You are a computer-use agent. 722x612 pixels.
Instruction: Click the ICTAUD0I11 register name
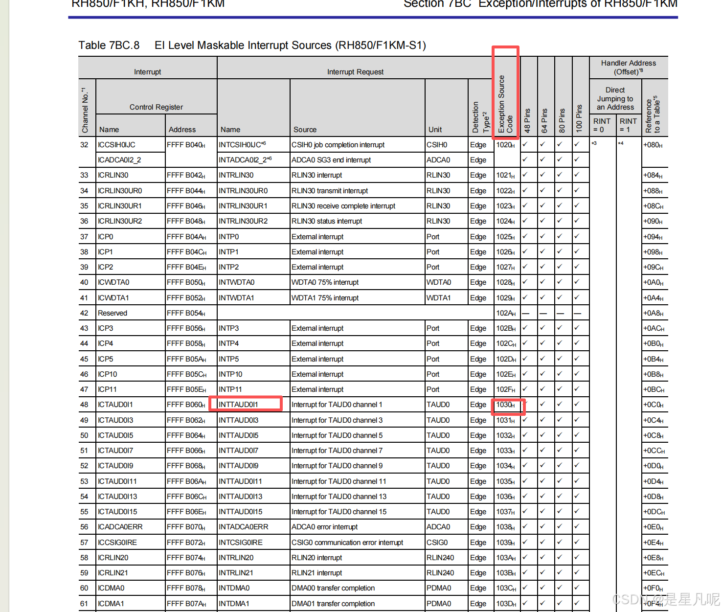coord(117,481)
